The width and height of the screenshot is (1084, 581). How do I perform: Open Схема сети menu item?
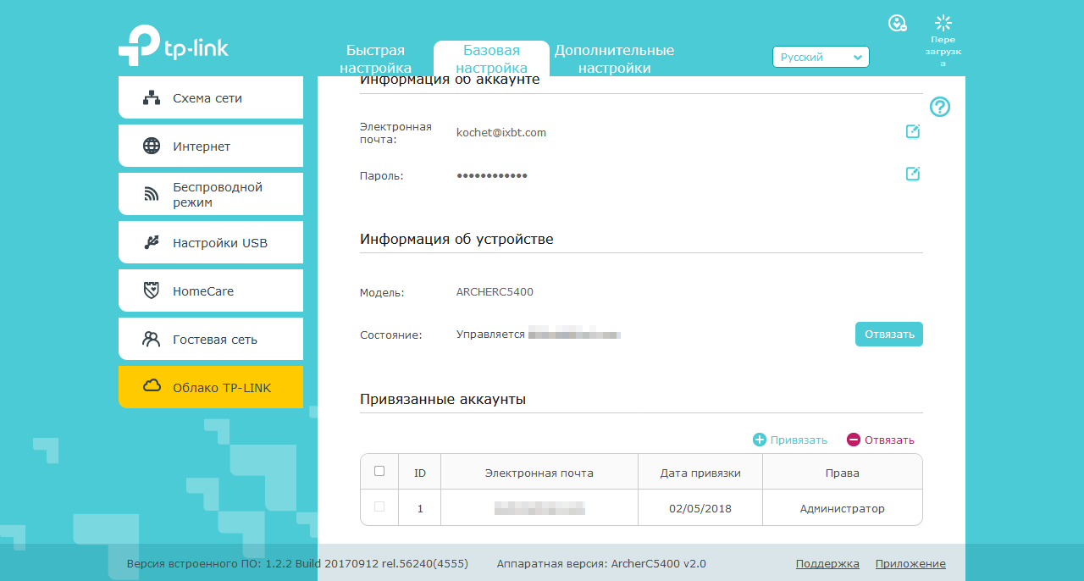point(211,97)
